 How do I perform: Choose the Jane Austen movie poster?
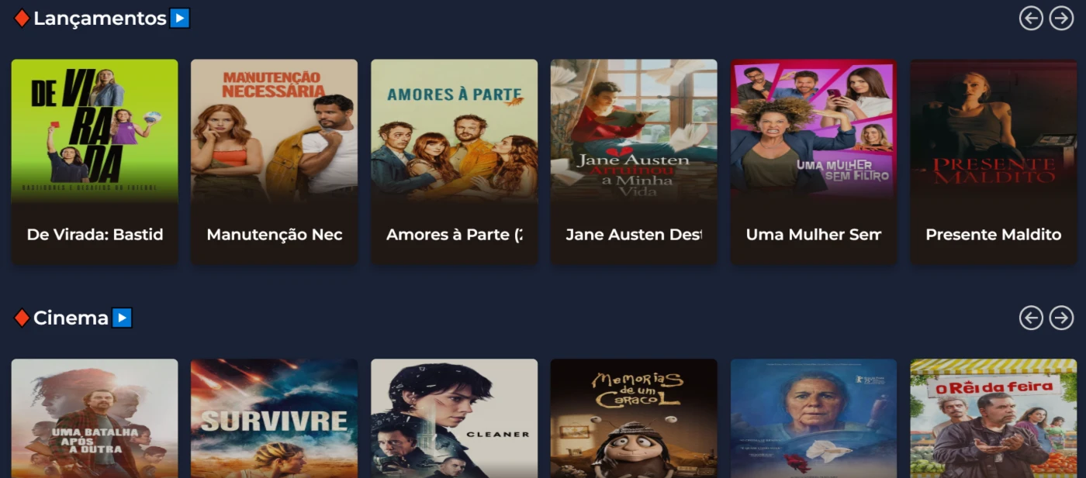(634, 132)
